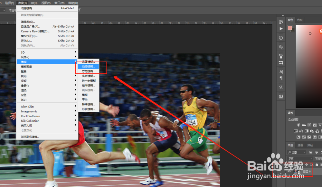Expand the 锐化 submenu
Screen dimensions: 322x187
point(47,76)
